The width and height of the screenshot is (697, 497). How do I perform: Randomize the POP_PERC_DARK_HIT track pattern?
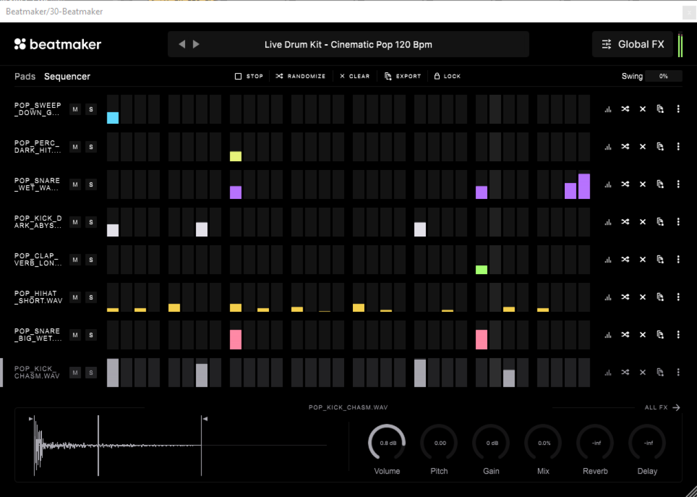625,147
